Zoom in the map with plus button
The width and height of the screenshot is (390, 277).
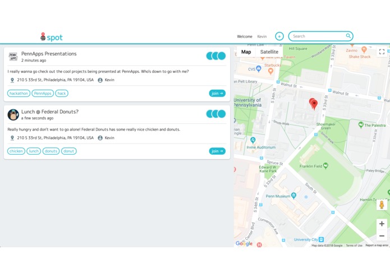(382, 224)
